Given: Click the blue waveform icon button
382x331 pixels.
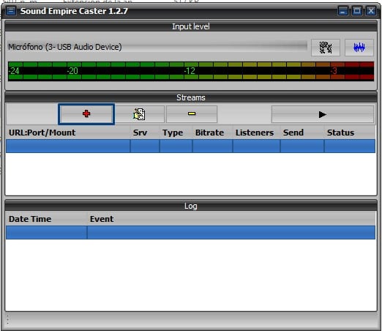Looking at the screenshot, I should 359,48.
